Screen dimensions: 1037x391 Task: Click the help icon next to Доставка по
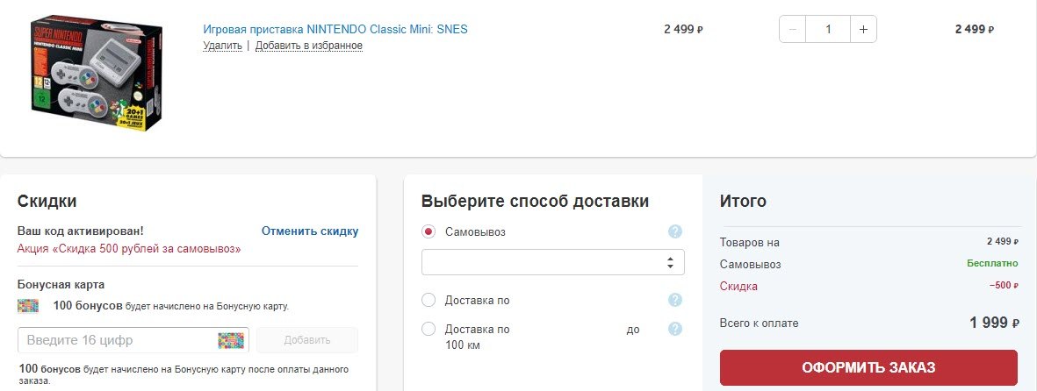pos(674,301)
